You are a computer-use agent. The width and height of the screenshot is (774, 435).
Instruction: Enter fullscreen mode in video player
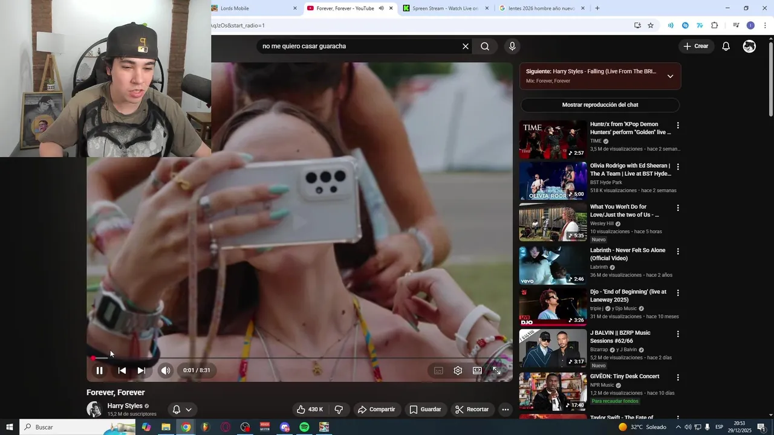coord(496,370)
